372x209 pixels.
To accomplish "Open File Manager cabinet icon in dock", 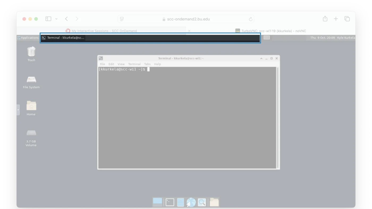I will [x=180, y=202].
